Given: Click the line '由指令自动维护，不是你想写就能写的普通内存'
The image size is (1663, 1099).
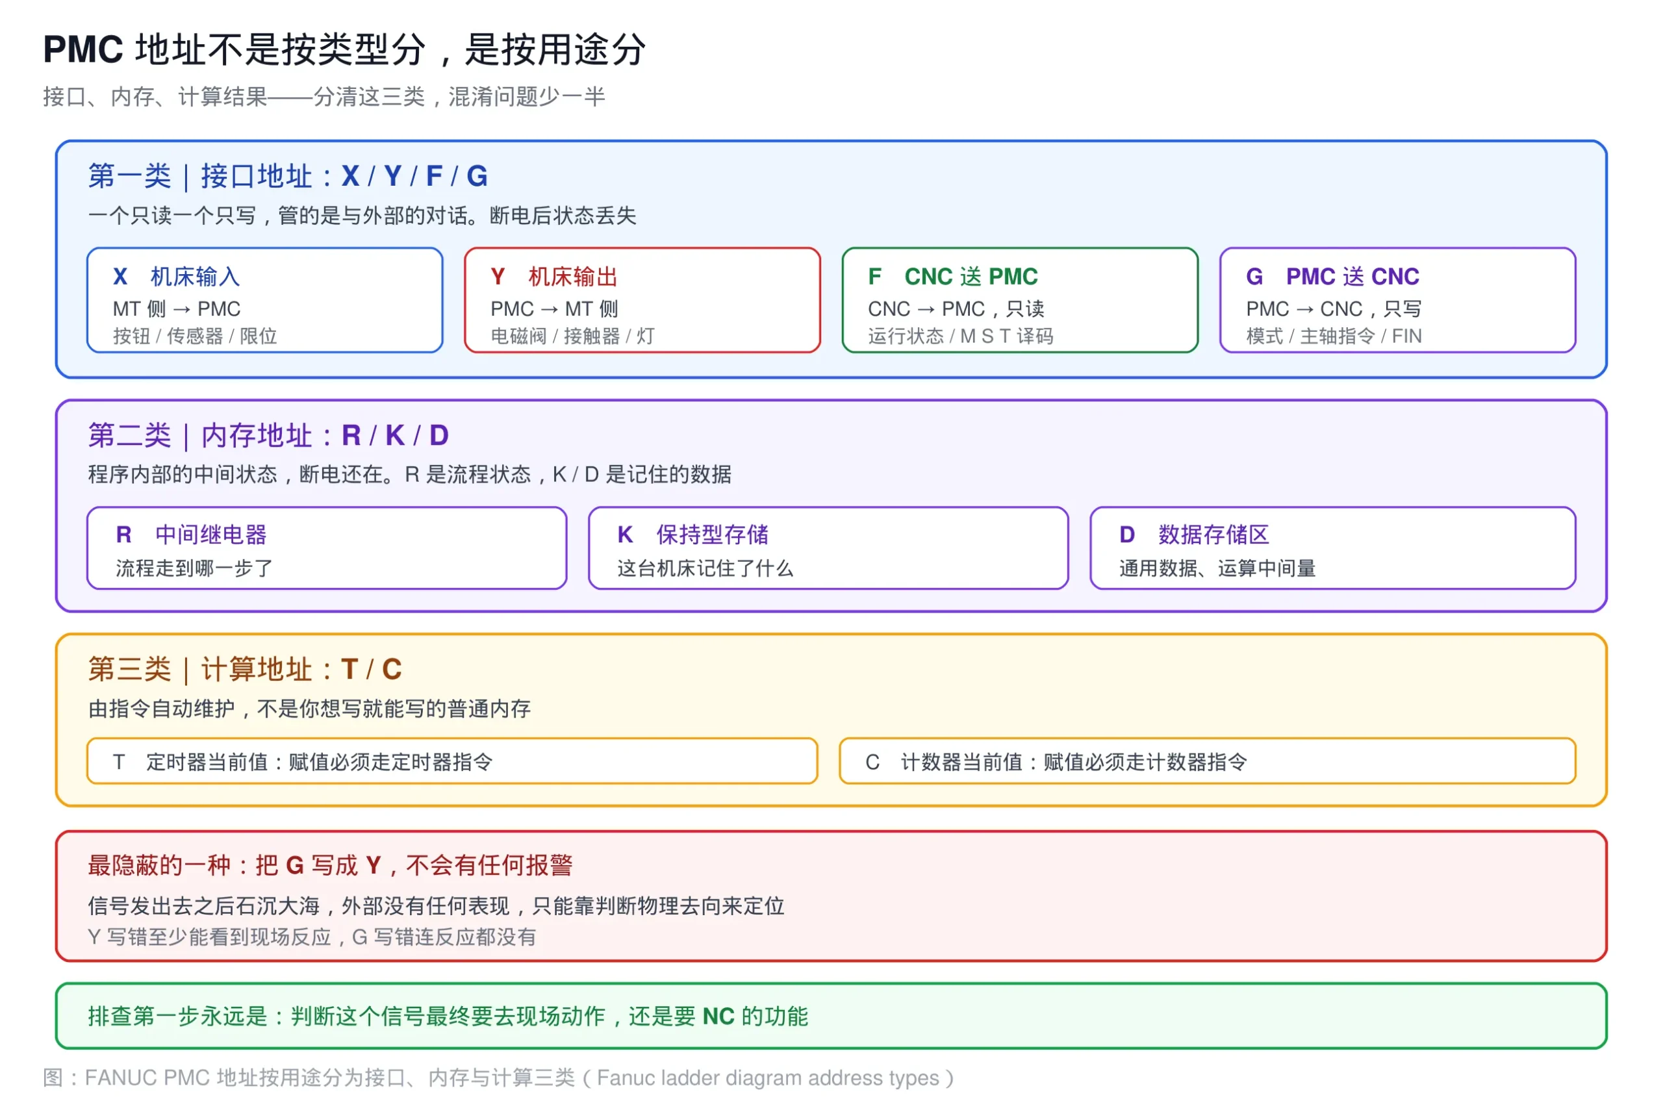Looking at the screenshot, I should coord(309,709).
